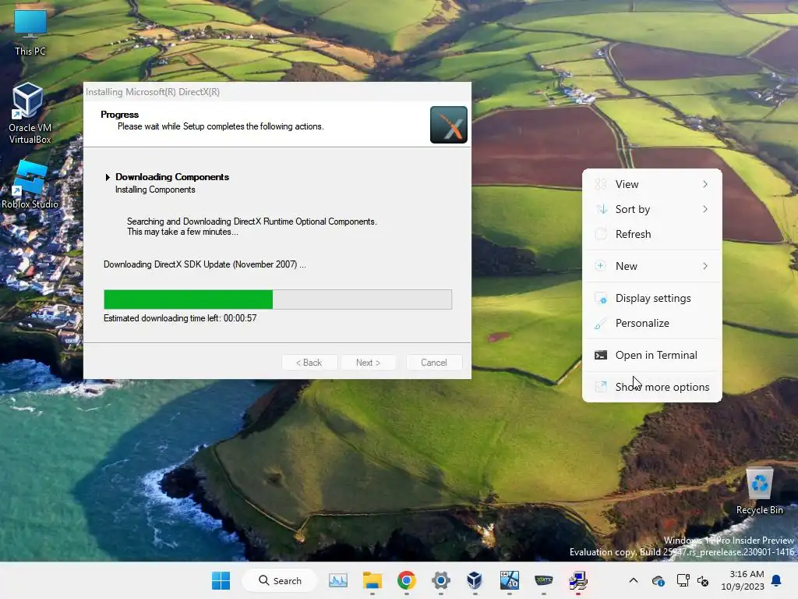Click Cancel in the DirectX installer
798x599 pixels.
click(434, 363)
